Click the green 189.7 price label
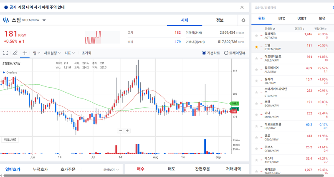Viewport: 334px width, 177px height. coord(235,103)
